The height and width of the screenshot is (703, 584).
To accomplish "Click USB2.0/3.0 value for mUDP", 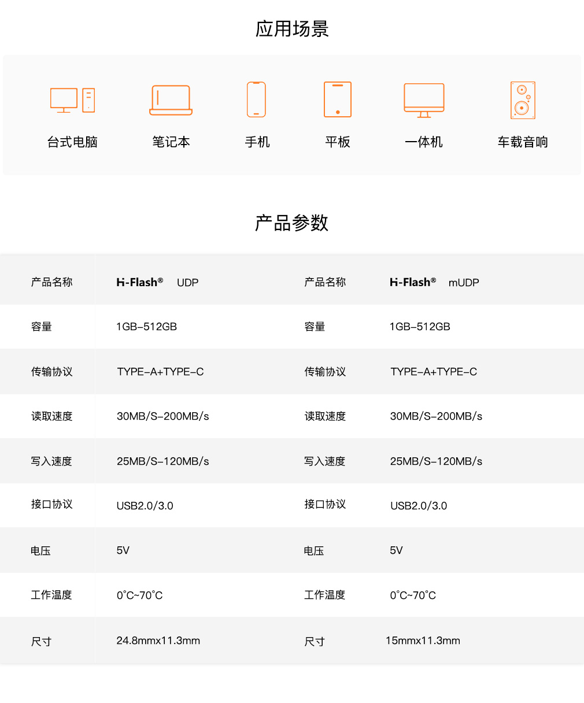I will point(419,506).
